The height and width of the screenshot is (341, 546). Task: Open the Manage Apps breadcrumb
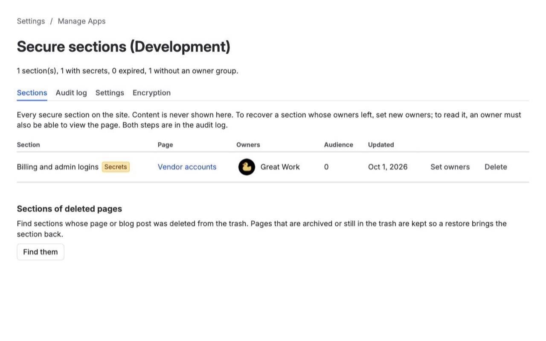click(x=81, y=21)
